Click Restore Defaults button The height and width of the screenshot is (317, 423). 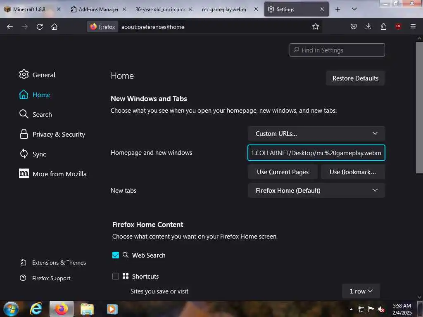point(355,78)
